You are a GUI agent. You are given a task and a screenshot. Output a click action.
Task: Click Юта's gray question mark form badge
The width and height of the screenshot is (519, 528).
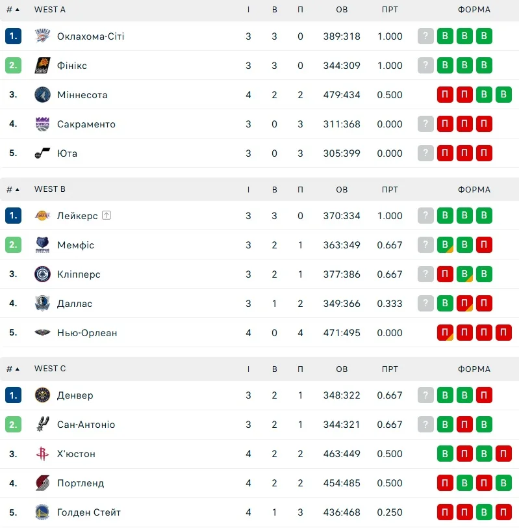point(425,153)
